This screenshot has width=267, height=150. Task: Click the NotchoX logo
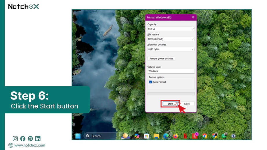24,6
